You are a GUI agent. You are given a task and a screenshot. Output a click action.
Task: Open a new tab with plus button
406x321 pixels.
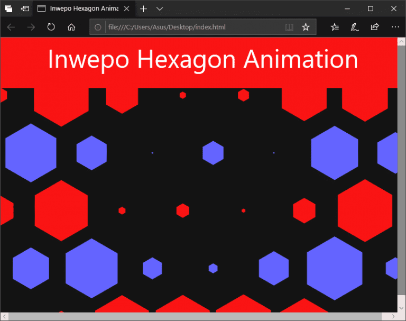pos(143,8)
